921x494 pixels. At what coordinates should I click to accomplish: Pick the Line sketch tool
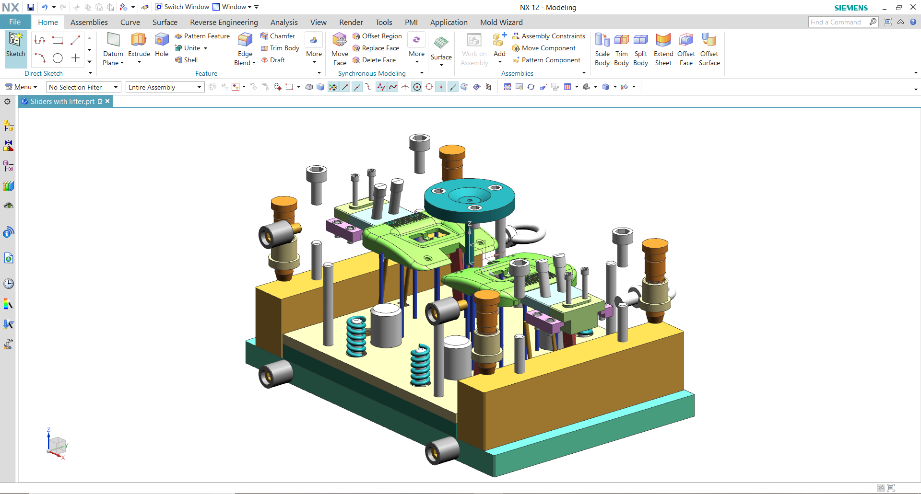tap(75, 40)
